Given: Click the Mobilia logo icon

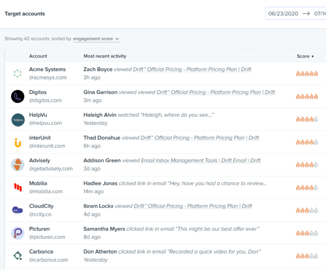Looking at the screenshot, I should (x=18, y=187).
